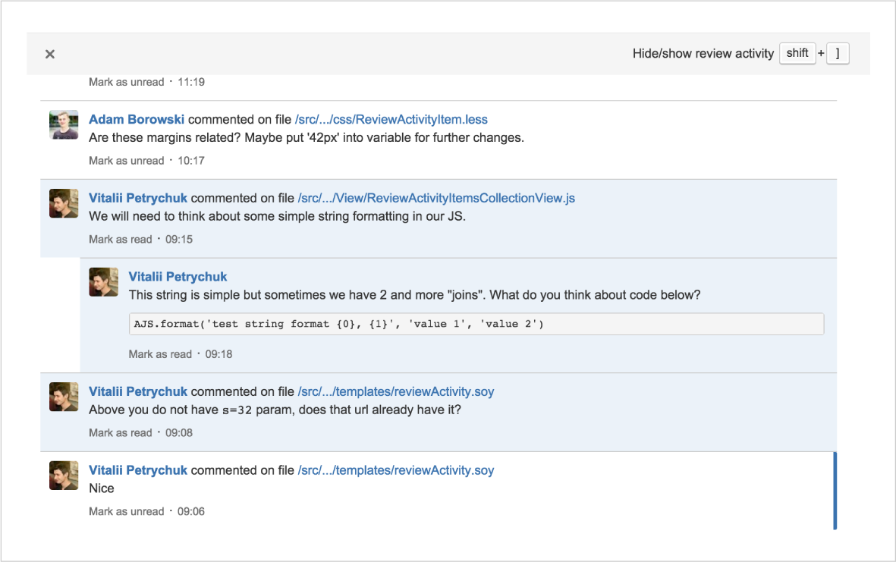Viewport: 896px width, 562px height.
Task: Open the ReviewActivityItem.less file
Action: point(391,119)
